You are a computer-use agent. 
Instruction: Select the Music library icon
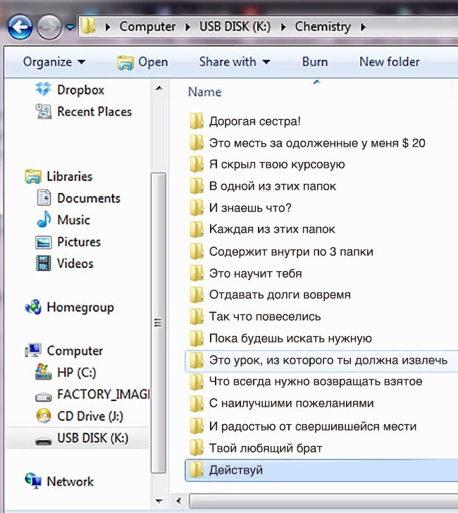(x=44, y=220)
